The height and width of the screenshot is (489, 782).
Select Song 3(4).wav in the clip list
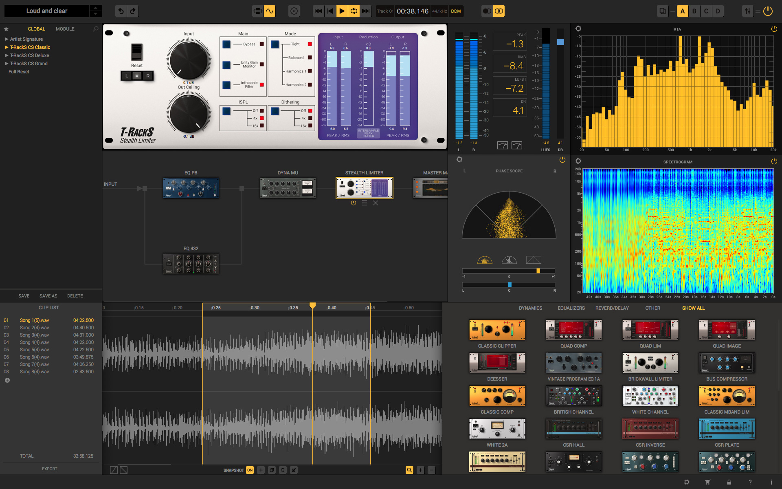(34, 335)
